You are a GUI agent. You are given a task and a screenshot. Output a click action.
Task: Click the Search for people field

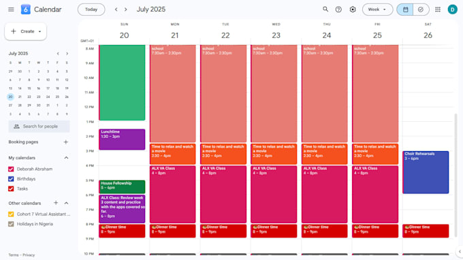click(x=39, y=127)
